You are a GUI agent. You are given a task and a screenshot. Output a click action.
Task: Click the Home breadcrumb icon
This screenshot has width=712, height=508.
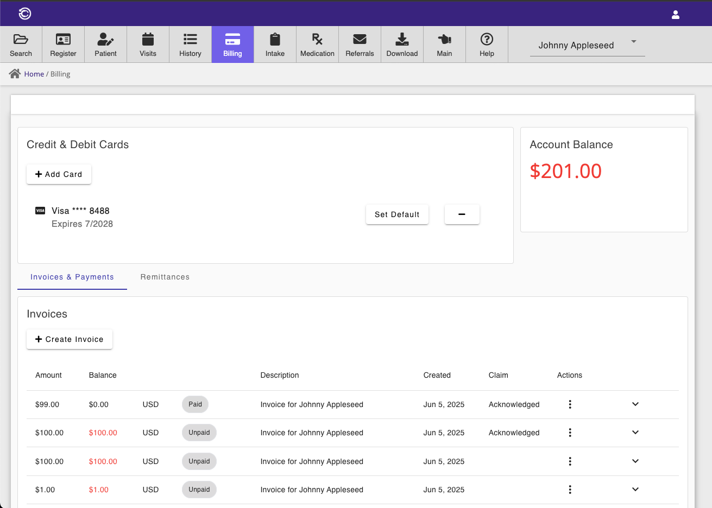click(x=15, y=73)
